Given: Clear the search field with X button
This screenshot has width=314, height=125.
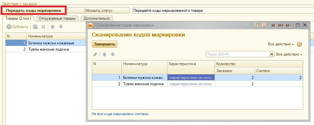Looking at the screenshot, I should [272, 54].
